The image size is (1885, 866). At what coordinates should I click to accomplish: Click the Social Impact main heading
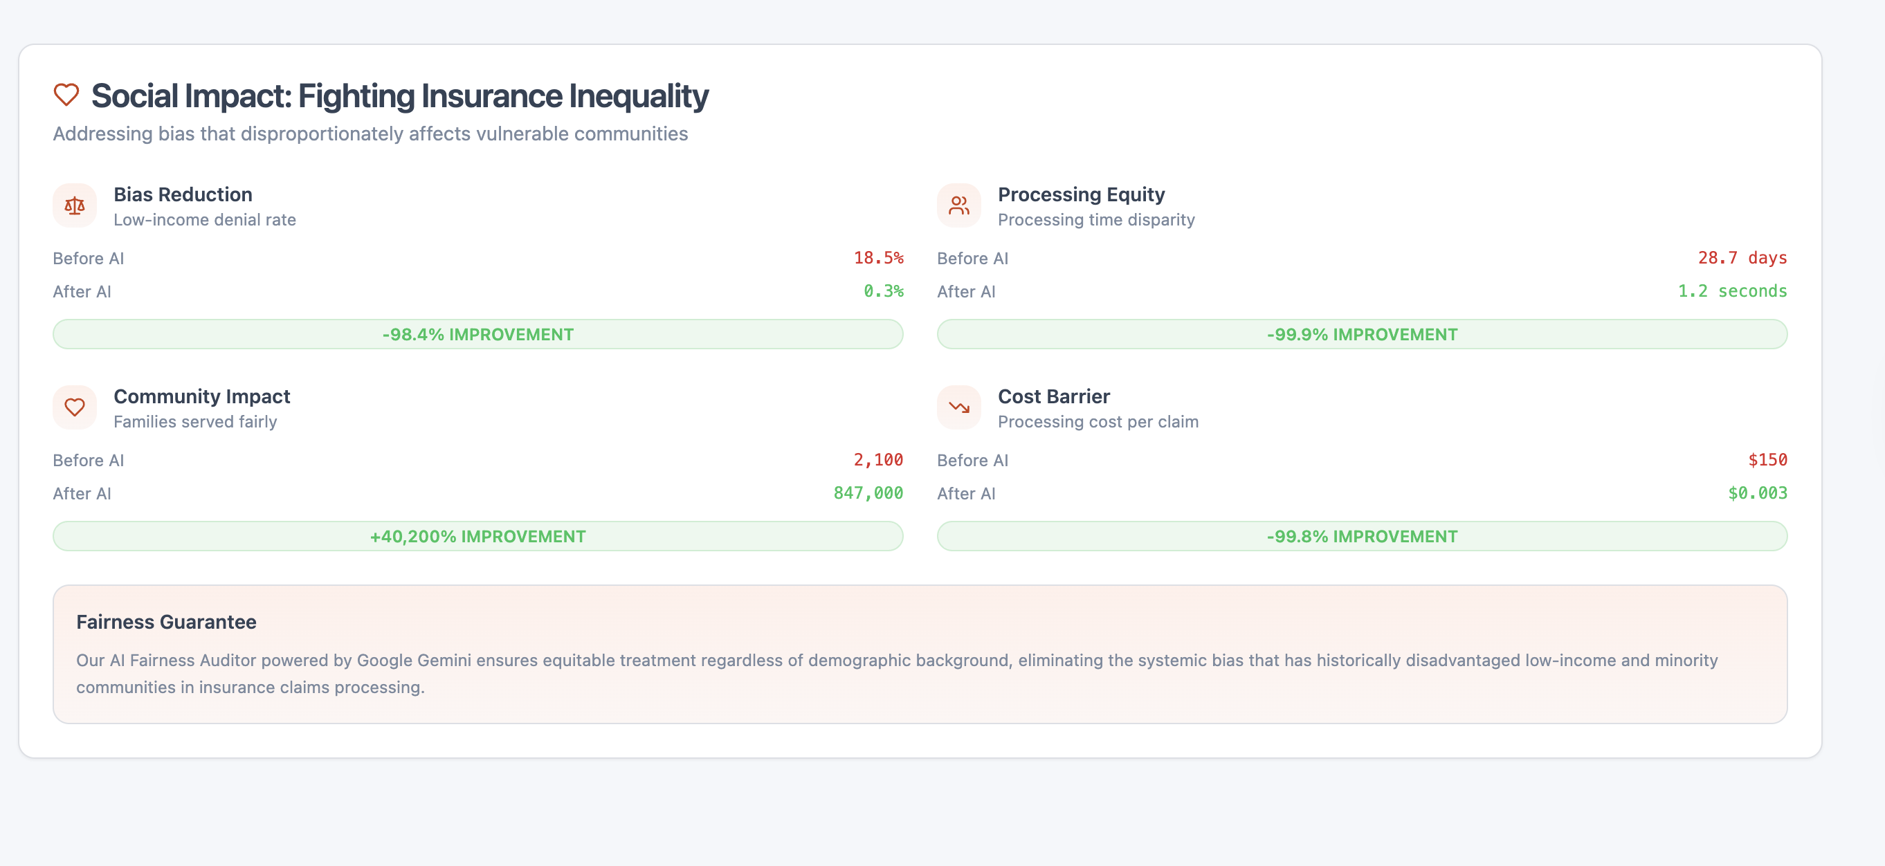pos(399,96)
